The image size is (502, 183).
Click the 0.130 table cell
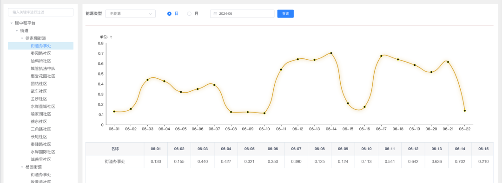coord(156,162)
